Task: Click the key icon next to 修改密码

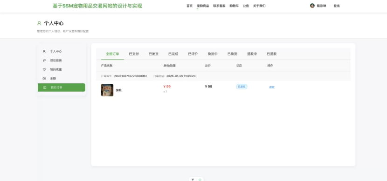Action: click(x=44, y=60)
